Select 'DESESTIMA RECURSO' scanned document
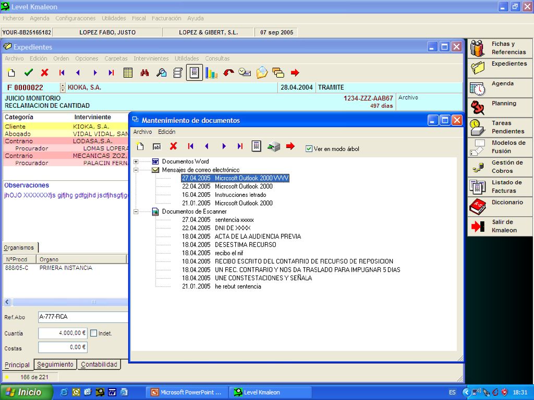This screenshot has width=534, height=400. 229,245
